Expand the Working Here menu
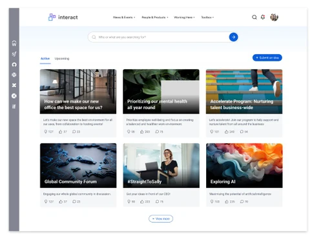 point(184,17)
